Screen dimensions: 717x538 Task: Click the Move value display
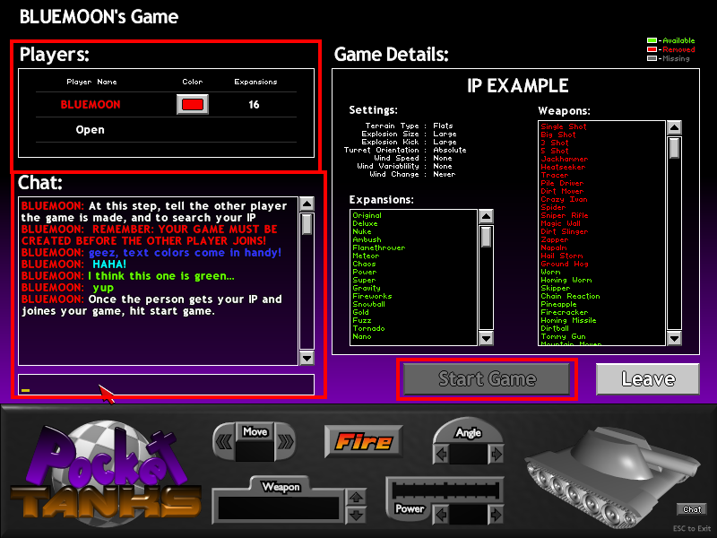[x=255, y=451]
